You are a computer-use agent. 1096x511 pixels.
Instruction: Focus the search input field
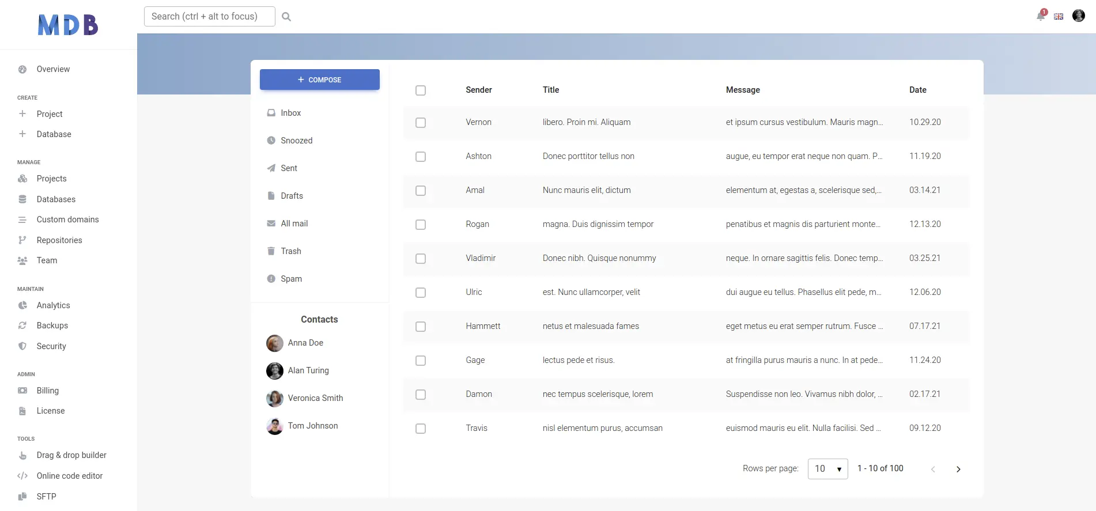[x=210, y=16]
